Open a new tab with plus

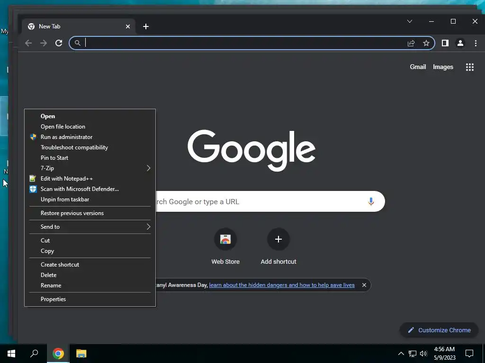coord(146,26)
